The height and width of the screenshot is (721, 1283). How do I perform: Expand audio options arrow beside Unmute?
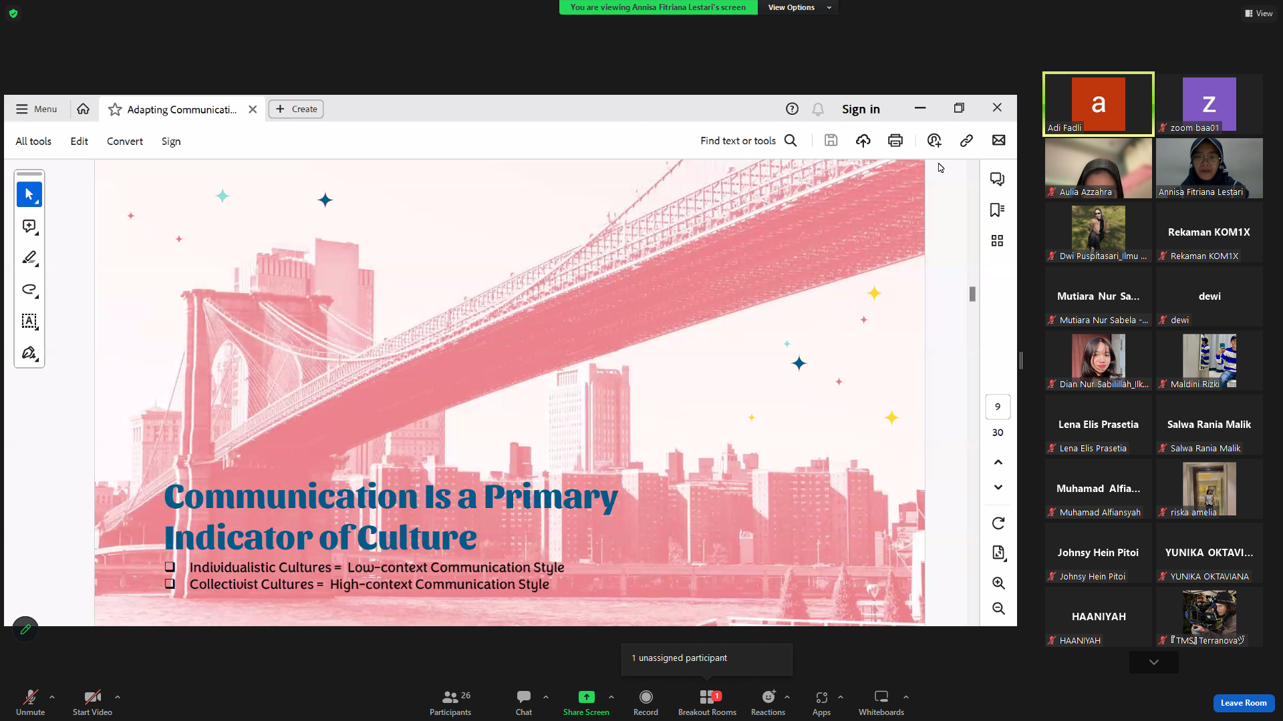coord(52,697)
